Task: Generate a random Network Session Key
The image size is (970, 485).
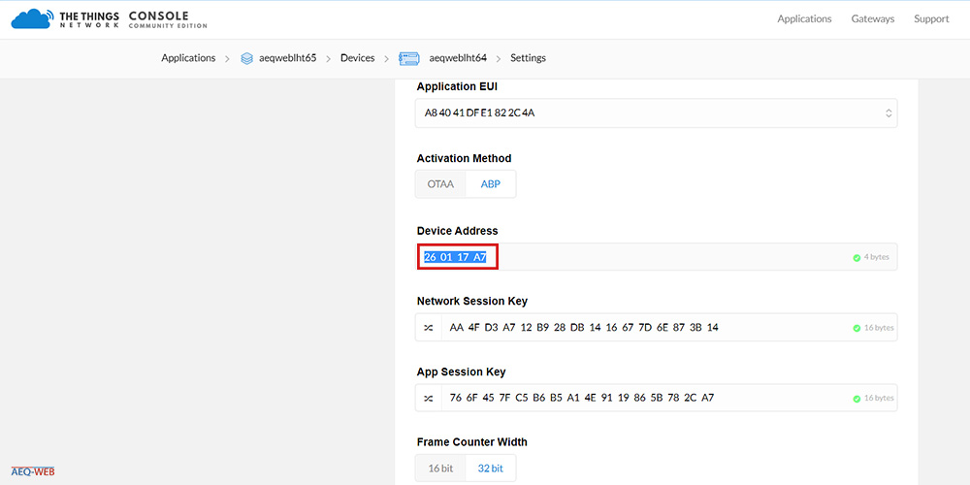Action: coord(428,327)
